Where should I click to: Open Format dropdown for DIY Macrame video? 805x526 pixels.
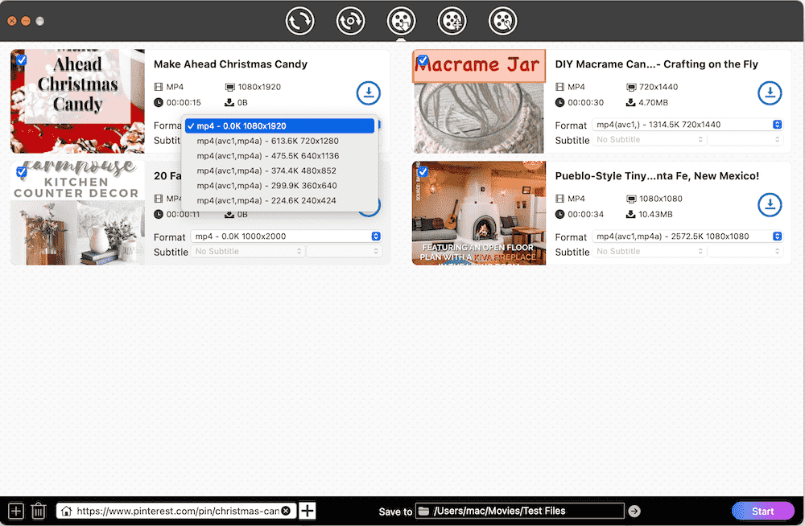click(687, 125)
